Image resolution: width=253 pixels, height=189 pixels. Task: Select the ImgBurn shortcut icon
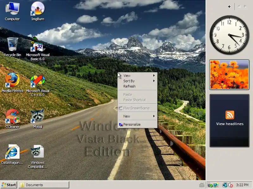(38, 11)
